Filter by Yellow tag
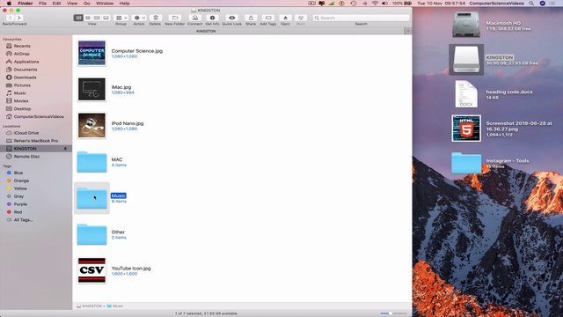This screenshot has height=317, width=563. pos(20,188)
